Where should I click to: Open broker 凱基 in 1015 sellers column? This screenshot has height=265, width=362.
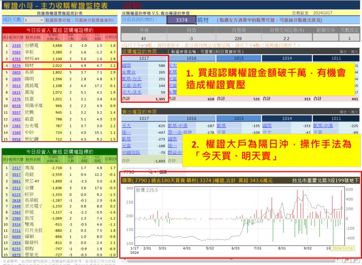221,126
